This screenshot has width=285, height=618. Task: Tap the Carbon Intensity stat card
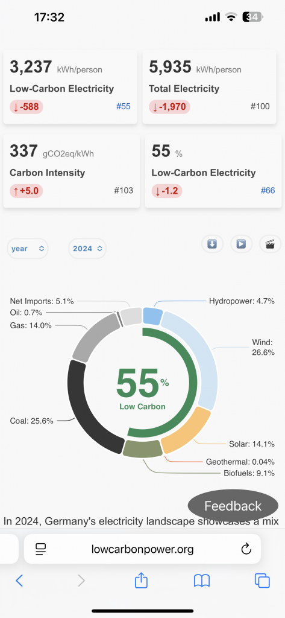(71, 171)
